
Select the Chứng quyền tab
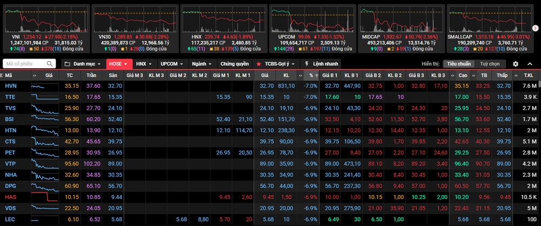click(x=234, y=64)
